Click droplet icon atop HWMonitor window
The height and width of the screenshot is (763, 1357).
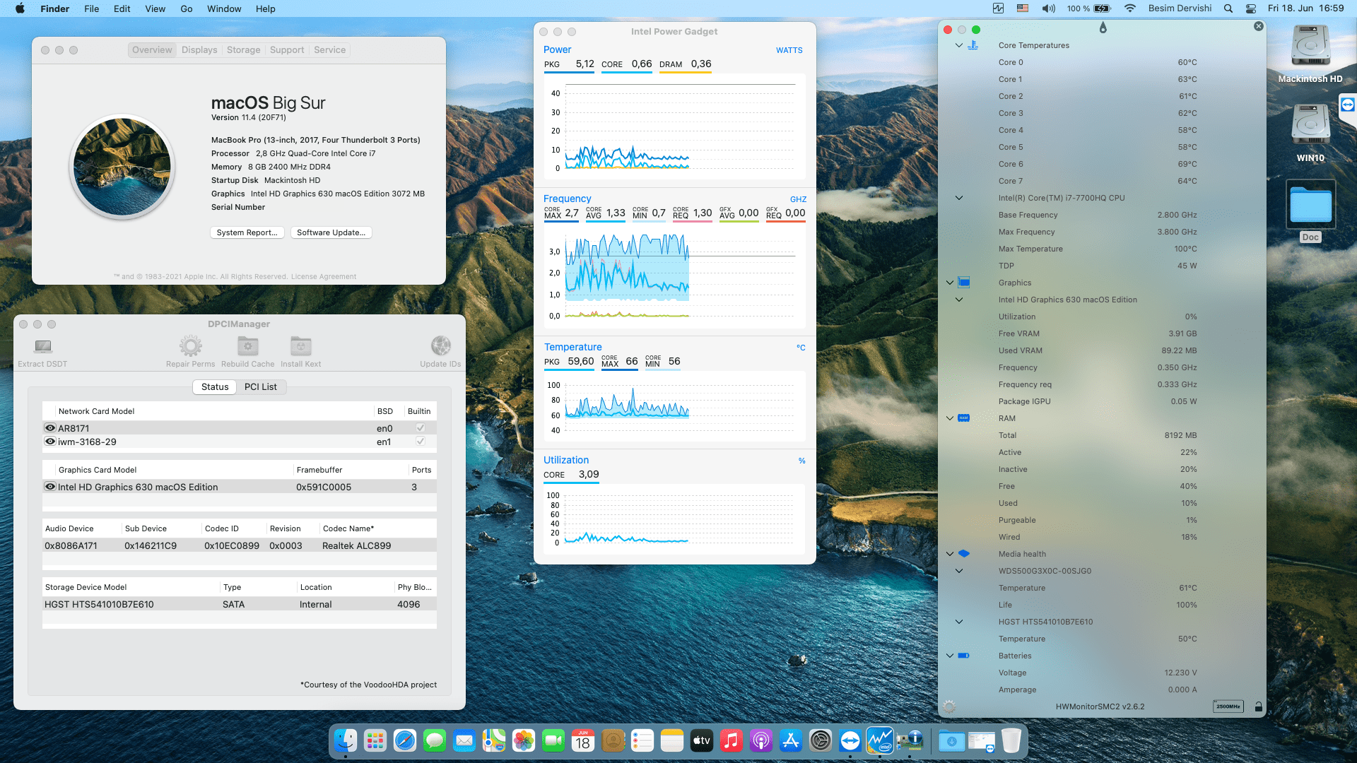1103,28
